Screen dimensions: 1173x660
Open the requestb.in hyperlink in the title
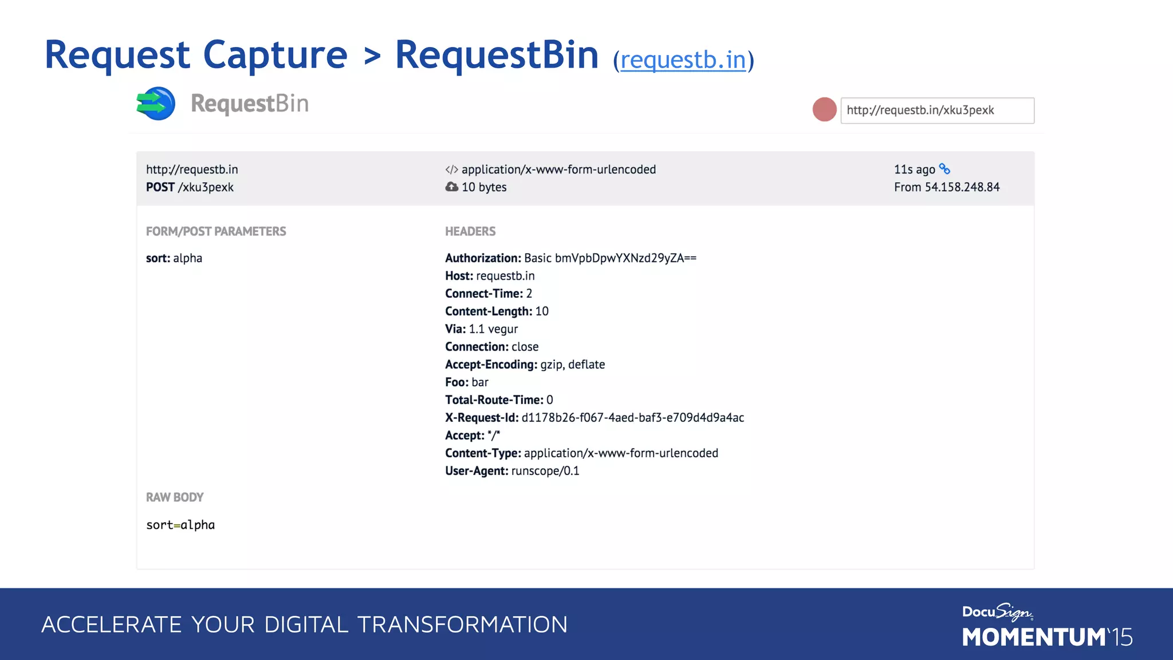tap(683, 60)
